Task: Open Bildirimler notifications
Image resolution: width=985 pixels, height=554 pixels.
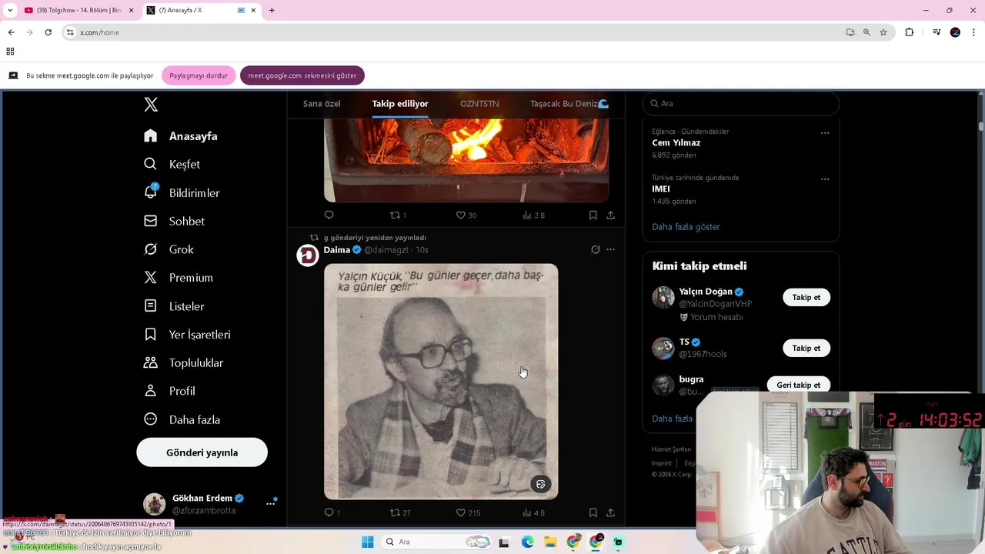Action: pyautogui.click(x=182, y=193)
